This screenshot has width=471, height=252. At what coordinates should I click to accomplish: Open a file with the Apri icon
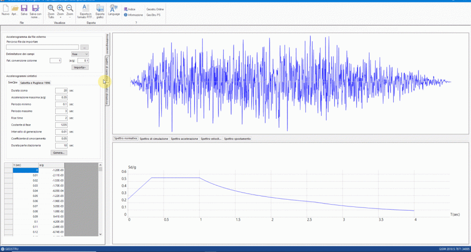[x=15, y=9]
